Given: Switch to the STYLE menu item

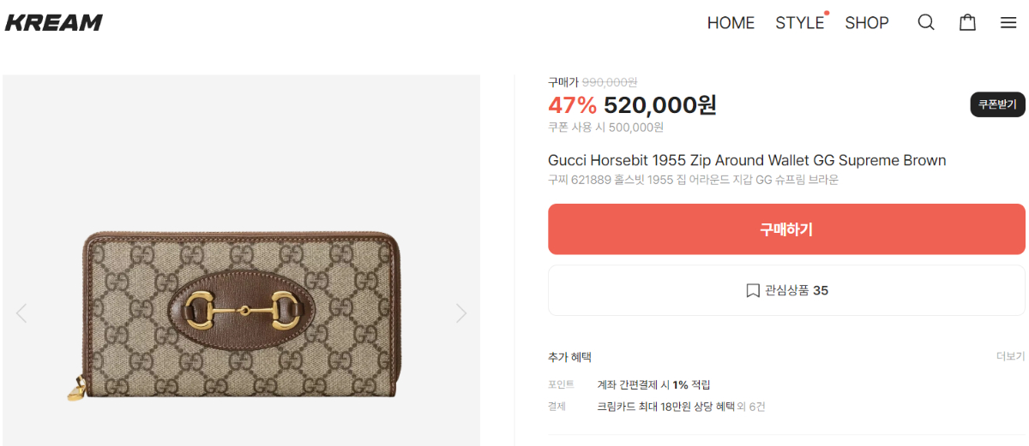Looking at the screenshot, I should [799, 23].
